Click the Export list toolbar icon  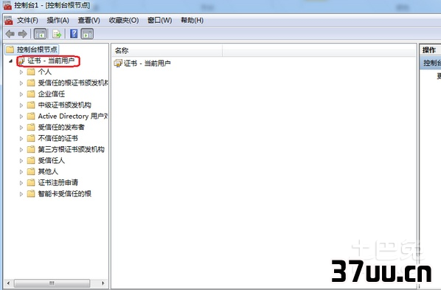(x=57, y=34)
